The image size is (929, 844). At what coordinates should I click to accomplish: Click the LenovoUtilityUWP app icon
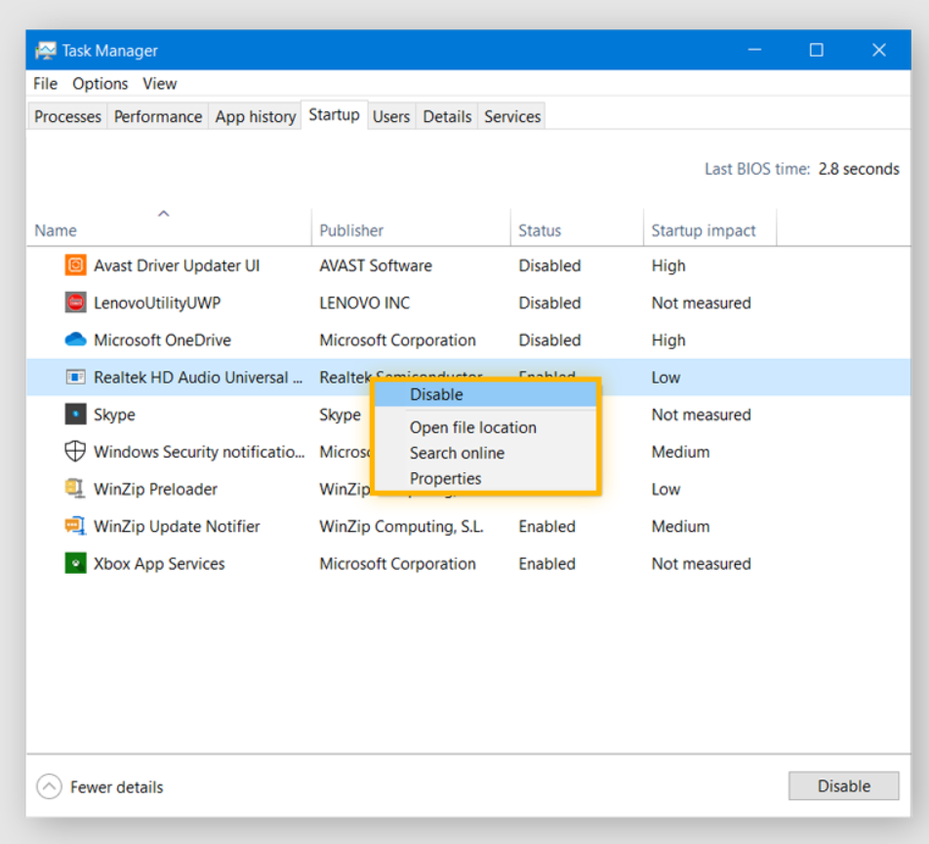[x=75, y=302]
